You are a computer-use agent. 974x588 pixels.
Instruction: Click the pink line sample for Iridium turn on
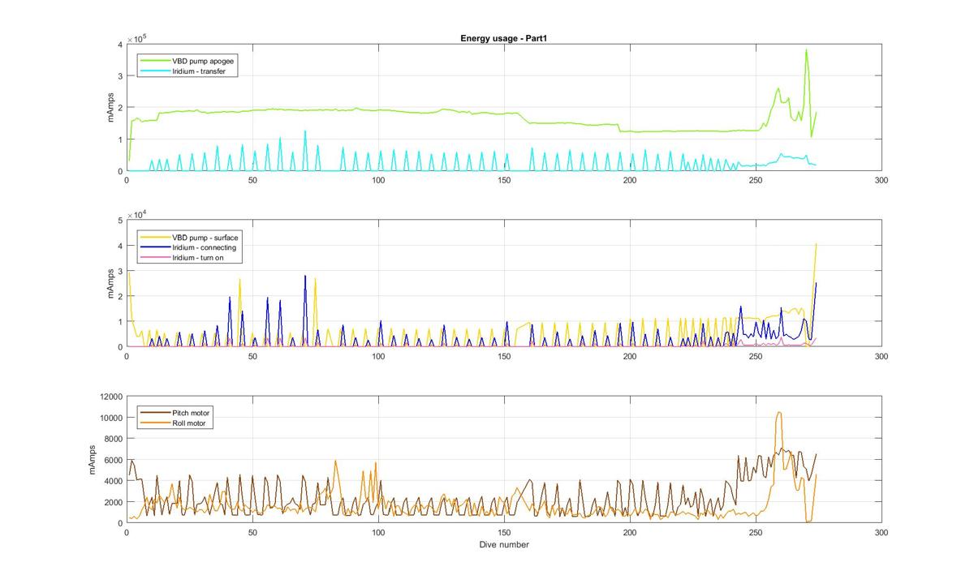155,257
